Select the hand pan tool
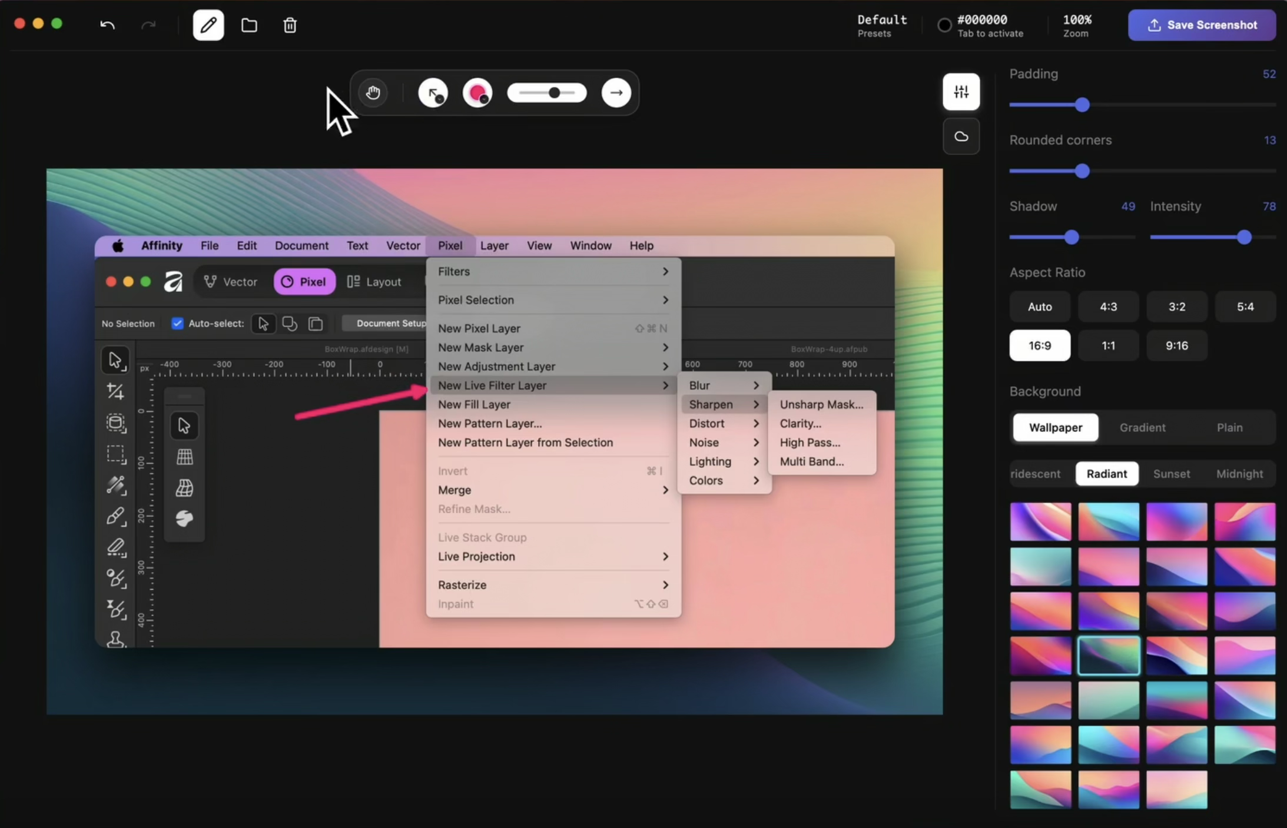This screenshot has width=1287, height=828. pyautogui.click(x=373, y=92)
